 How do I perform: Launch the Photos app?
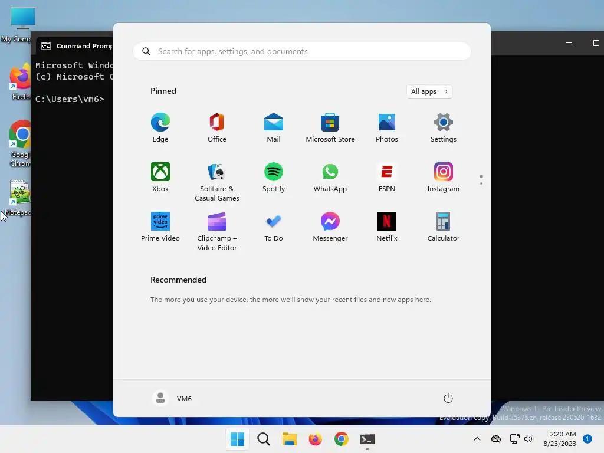(387, 128)
